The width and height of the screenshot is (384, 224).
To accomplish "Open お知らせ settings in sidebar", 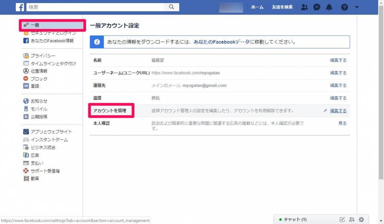I will pyautogui.click(x=39, y=101).
